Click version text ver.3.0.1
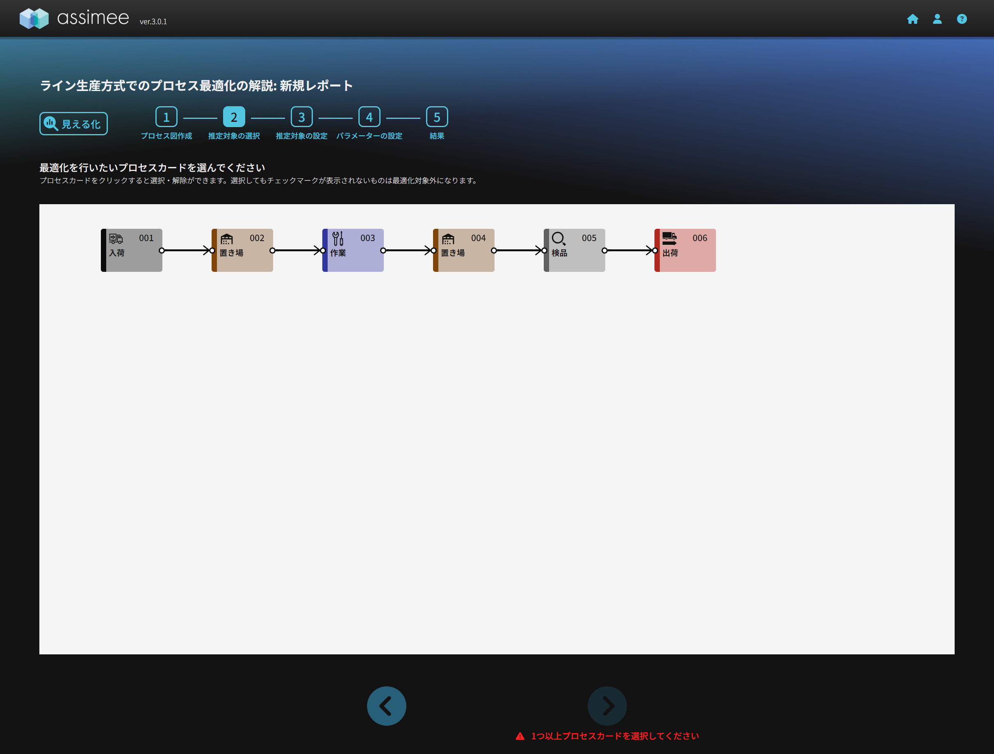994x754 pixels. [x=153, y=22]
